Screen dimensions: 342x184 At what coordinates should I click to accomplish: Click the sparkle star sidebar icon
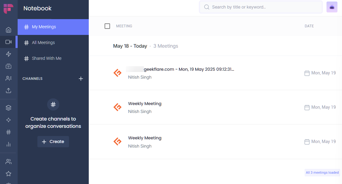click(9, 120)
